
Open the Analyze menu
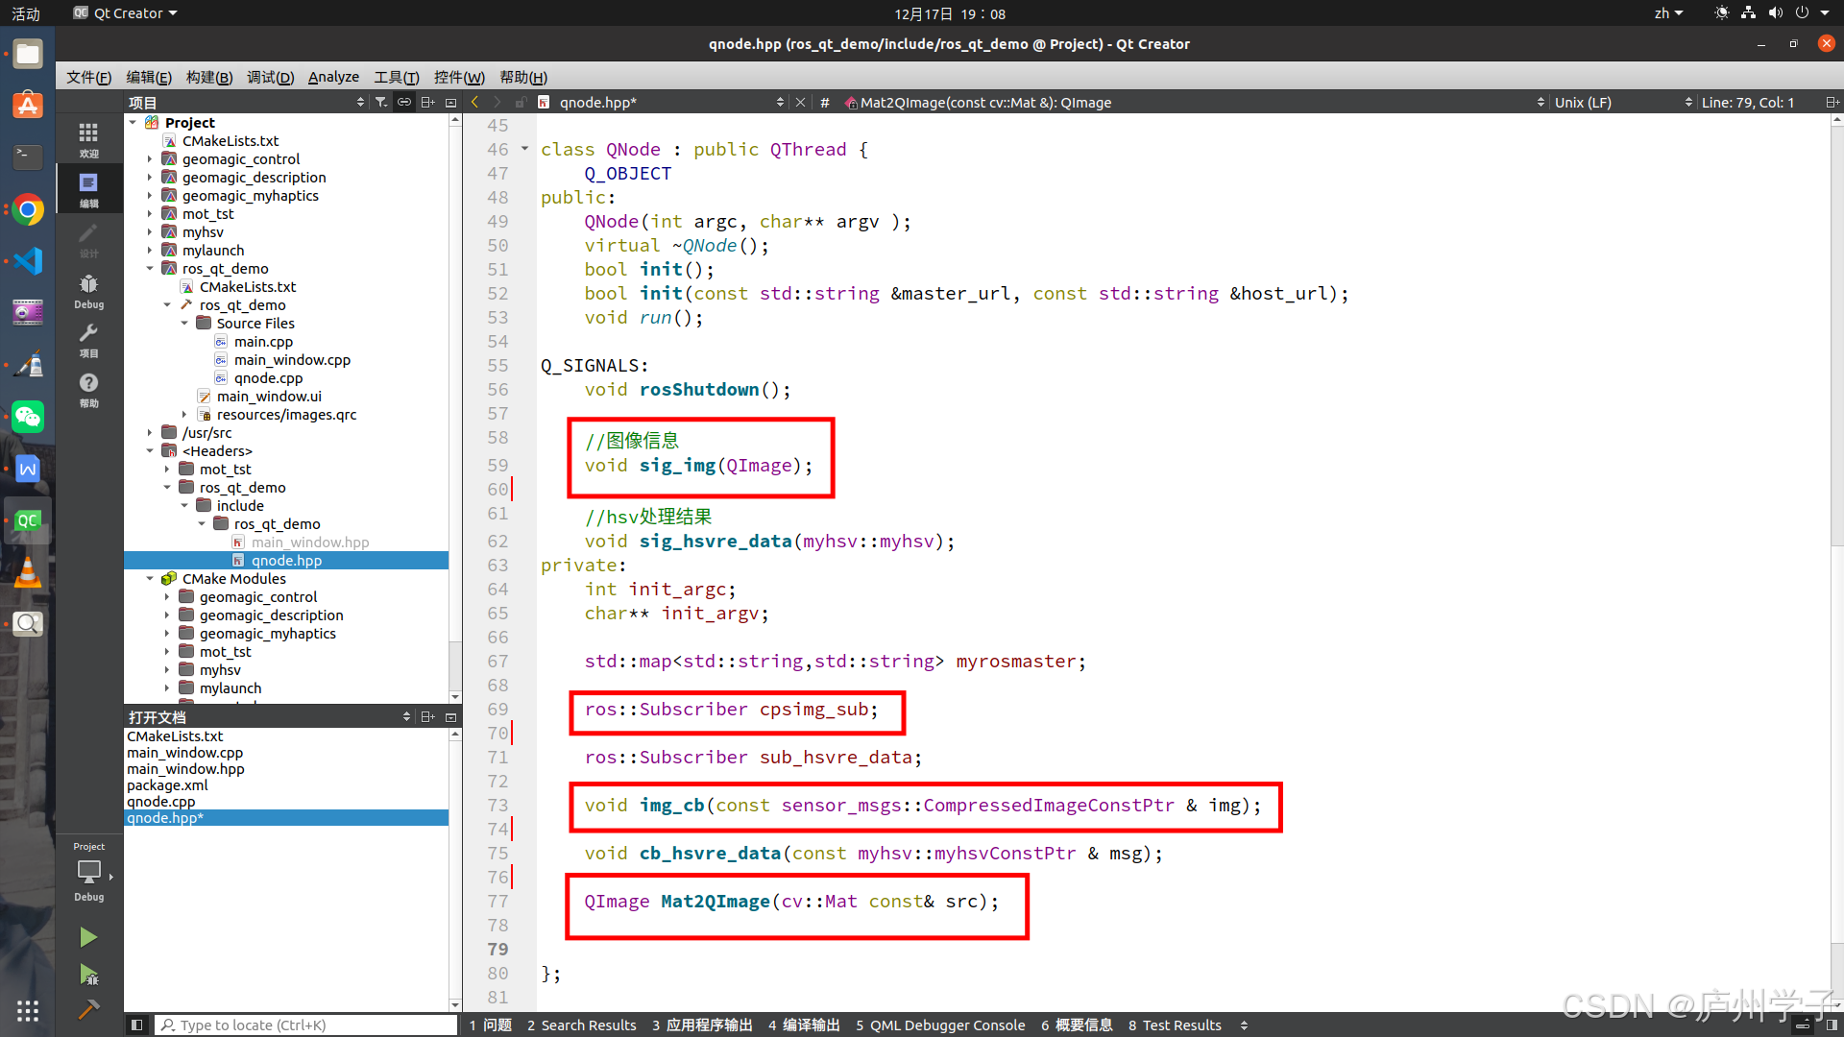(332, 77)
